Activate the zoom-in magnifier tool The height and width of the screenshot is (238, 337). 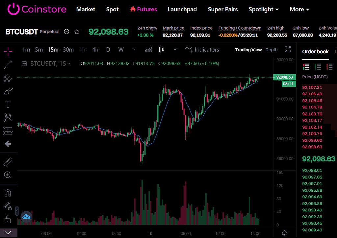point(8,175)
